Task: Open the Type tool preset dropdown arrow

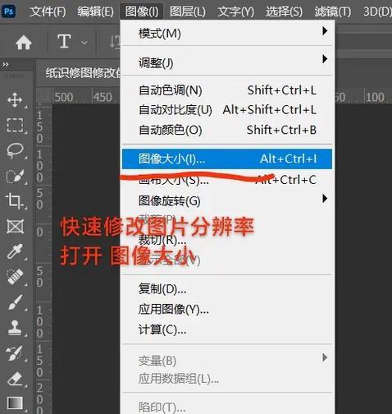Action: (84, 43)
